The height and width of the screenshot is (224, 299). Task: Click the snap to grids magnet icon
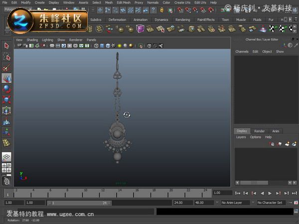pos(179,10)
